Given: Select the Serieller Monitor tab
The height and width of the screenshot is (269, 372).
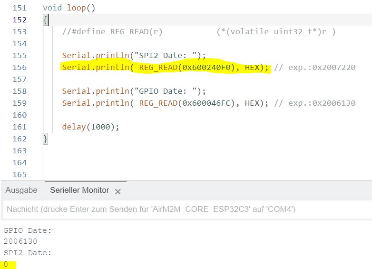Looking at the screenshot, I should coord(79,190).
